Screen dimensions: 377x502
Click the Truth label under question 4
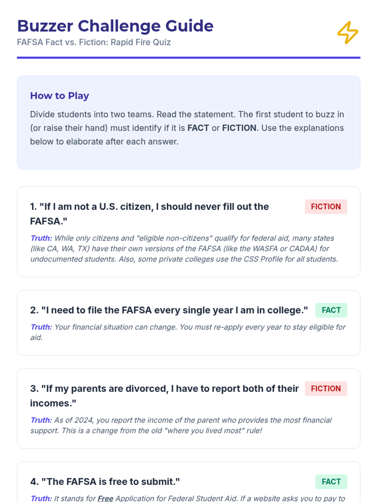pyautogui.click(x=41, y=498)
